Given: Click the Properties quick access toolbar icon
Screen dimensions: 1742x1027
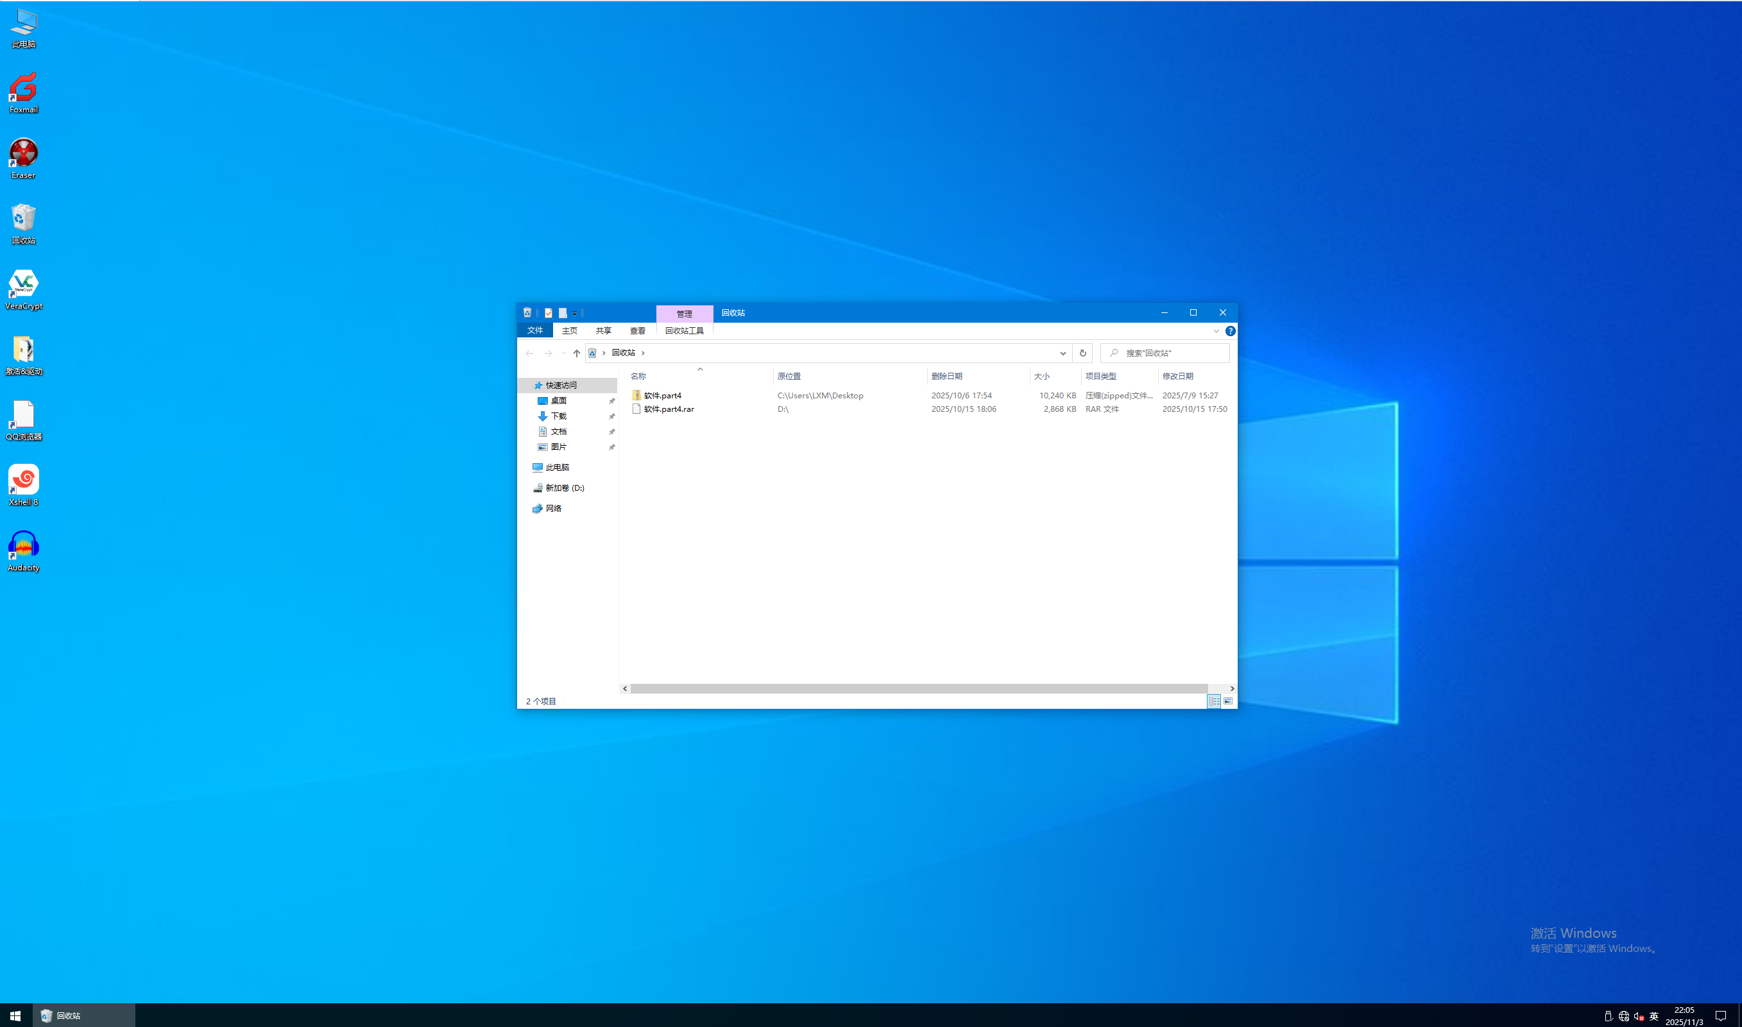Looking at the screenshot, I should click(548, 313).
